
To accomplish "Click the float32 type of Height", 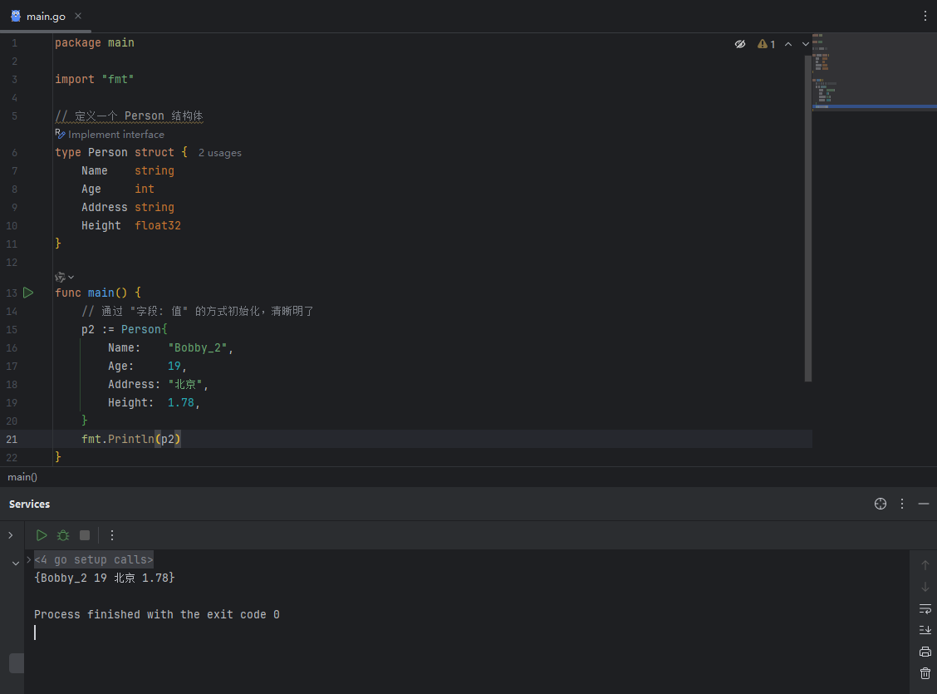I will point(158,225).
